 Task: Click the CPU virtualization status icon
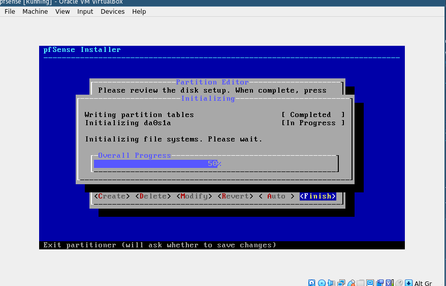click(x=390, y=283)
